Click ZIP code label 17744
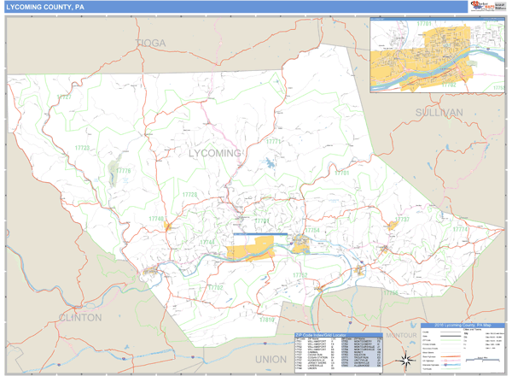Viewport: 512px width, 376px height. tap(207, 242)
